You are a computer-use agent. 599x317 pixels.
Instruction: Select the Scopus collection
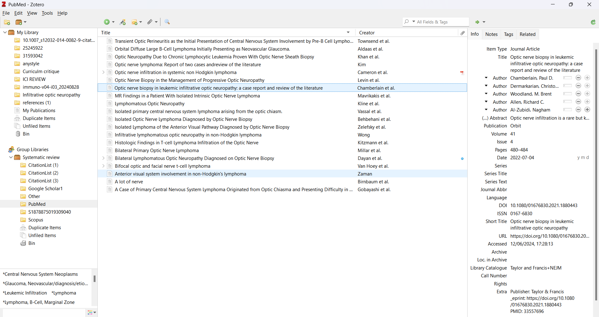click(x=36, y=220)
